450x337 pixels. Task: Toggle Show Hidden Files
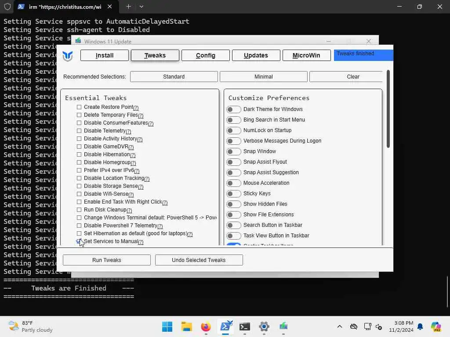tap(234, 204)
